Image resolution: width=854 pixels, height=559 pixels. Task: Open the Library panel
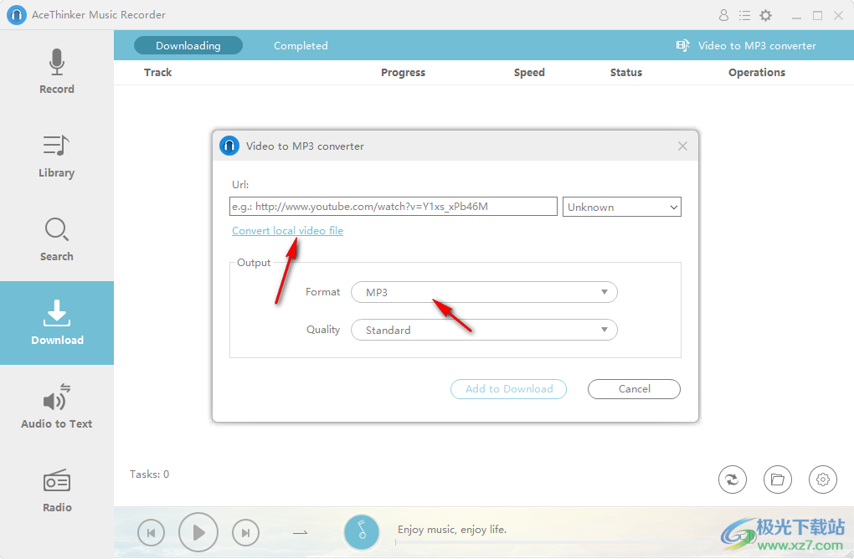point(56,156)
